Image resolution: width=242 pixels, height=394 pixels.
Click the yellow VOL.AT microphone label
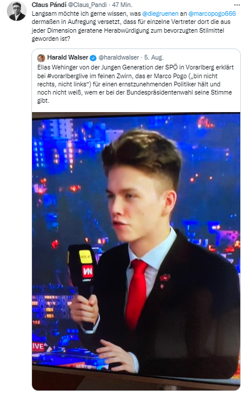click(x=86, y=257)
